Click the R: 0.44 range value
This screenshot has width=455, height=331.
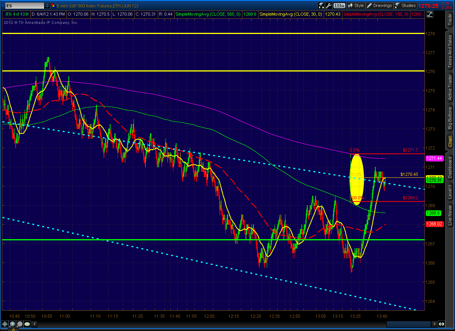pos(166,14)
